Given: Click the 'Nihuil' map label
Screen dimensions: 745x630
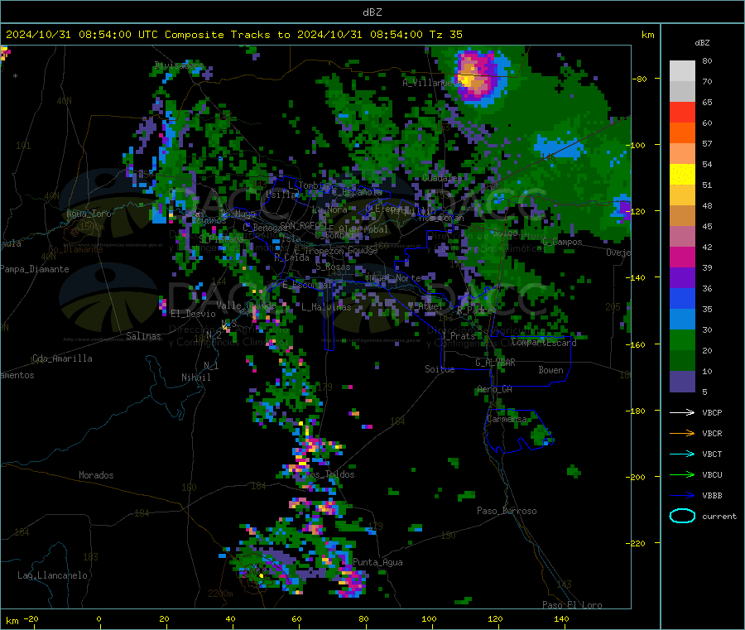Looking at the screenshot, I should tap(195, 378).
